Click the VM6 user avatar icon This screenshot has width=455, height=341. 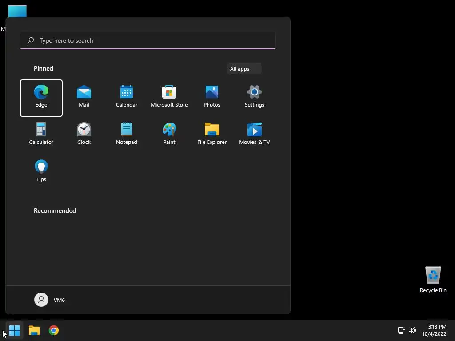point(41,300)
